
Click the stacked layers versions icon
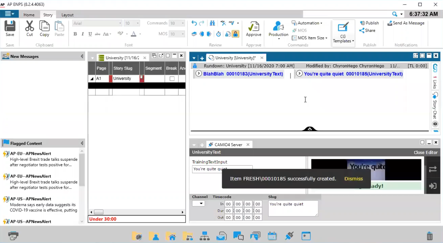[194, 34]
